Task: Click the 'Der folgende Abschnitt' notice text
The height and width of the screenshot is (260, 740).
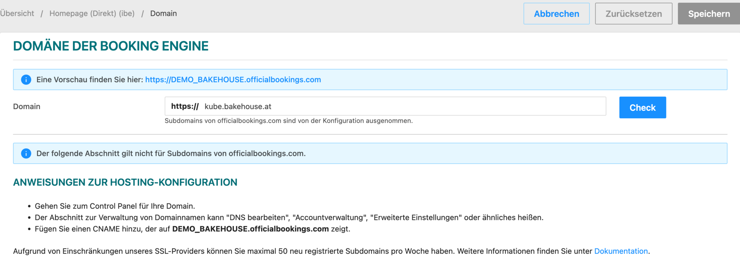Action: (171, 153)
